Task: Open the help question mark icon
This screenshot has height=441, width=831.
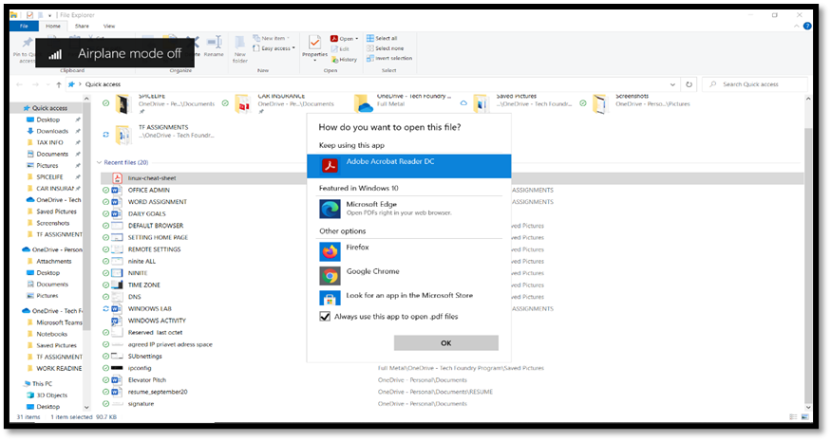Action: point(806,26)
